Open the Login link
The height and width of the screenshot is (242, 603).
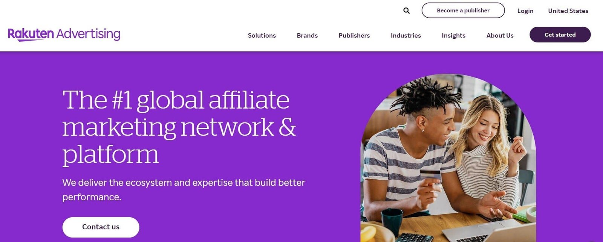pos(525,11)
